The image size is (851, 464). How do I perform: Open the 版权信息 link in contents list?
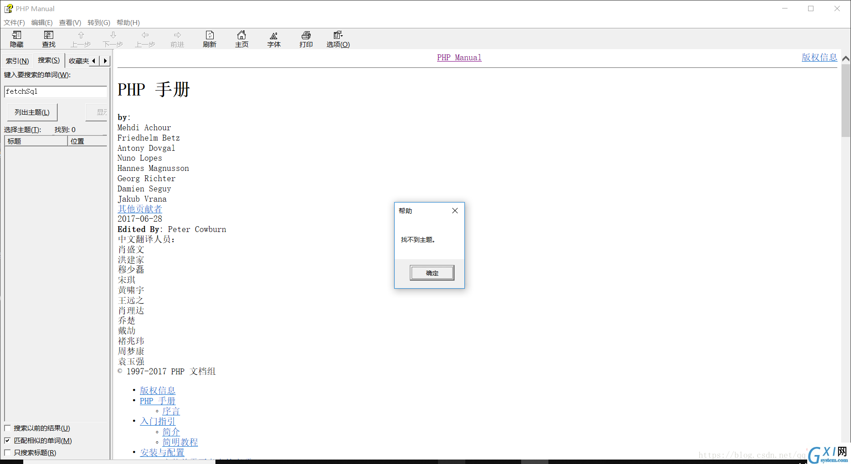click(x=158, y=390)
